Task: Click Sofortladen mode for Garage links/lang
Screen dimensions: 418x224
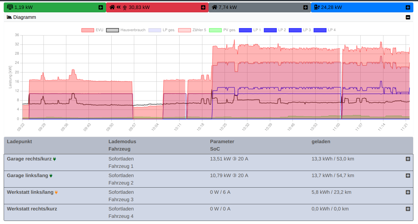Action: [121, 176]
